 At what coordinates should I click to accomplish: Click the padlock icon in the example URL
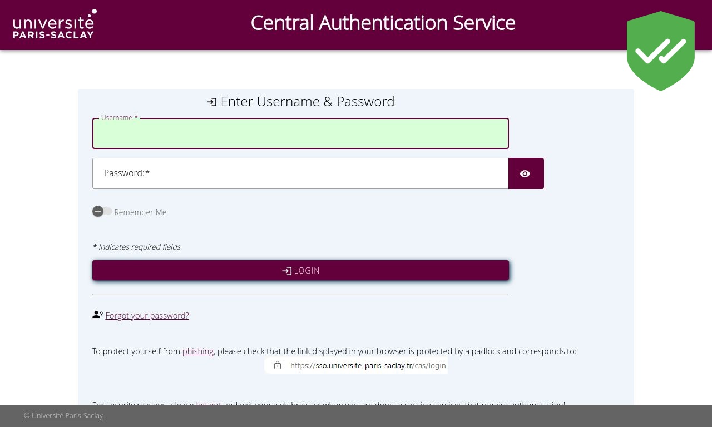point(278,365)
